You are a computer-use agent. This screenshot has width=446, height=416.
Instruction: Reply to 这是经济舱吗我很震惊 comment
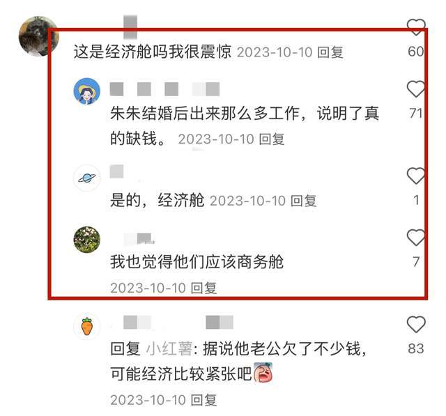click(330, 52)
